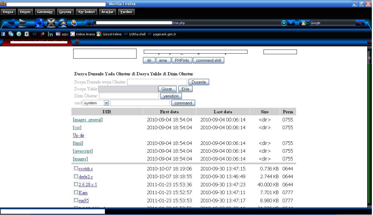Stop loading with the X icon
Screen dimensions: 373x215
point(51,23)
